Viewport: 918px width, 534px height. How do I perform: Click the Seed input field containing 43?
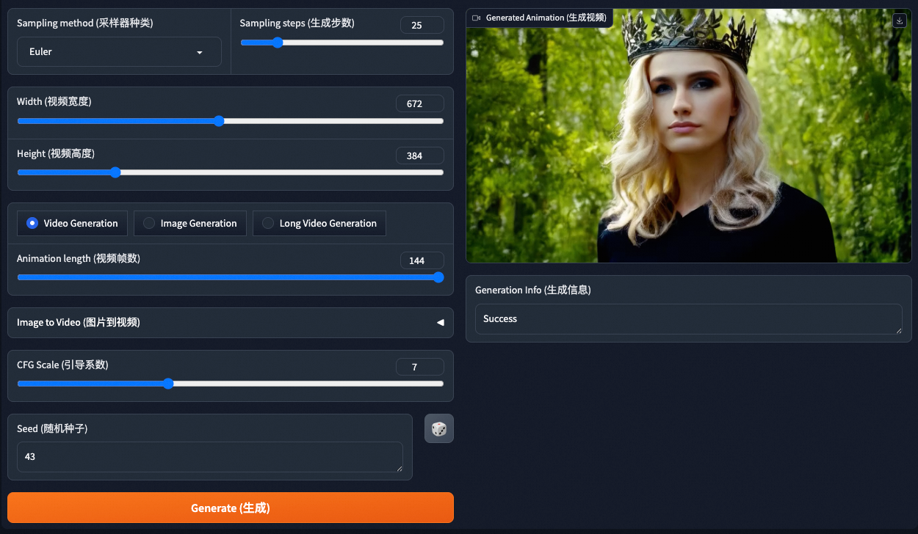(210, 457)
